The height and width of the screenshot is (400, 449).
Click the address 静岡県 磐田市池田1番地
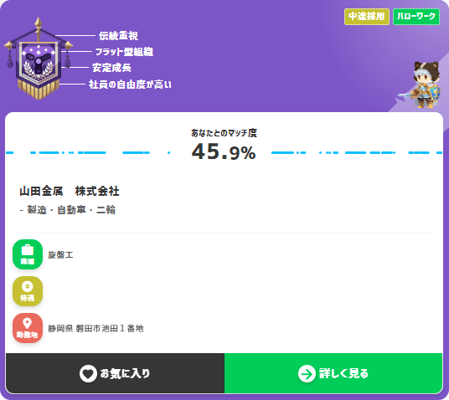pyautogui.click(x=95, y=329)
